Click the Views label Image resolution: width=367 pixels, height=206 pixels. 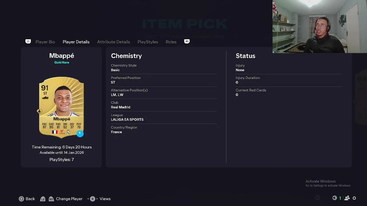click(x=105, y=199)
